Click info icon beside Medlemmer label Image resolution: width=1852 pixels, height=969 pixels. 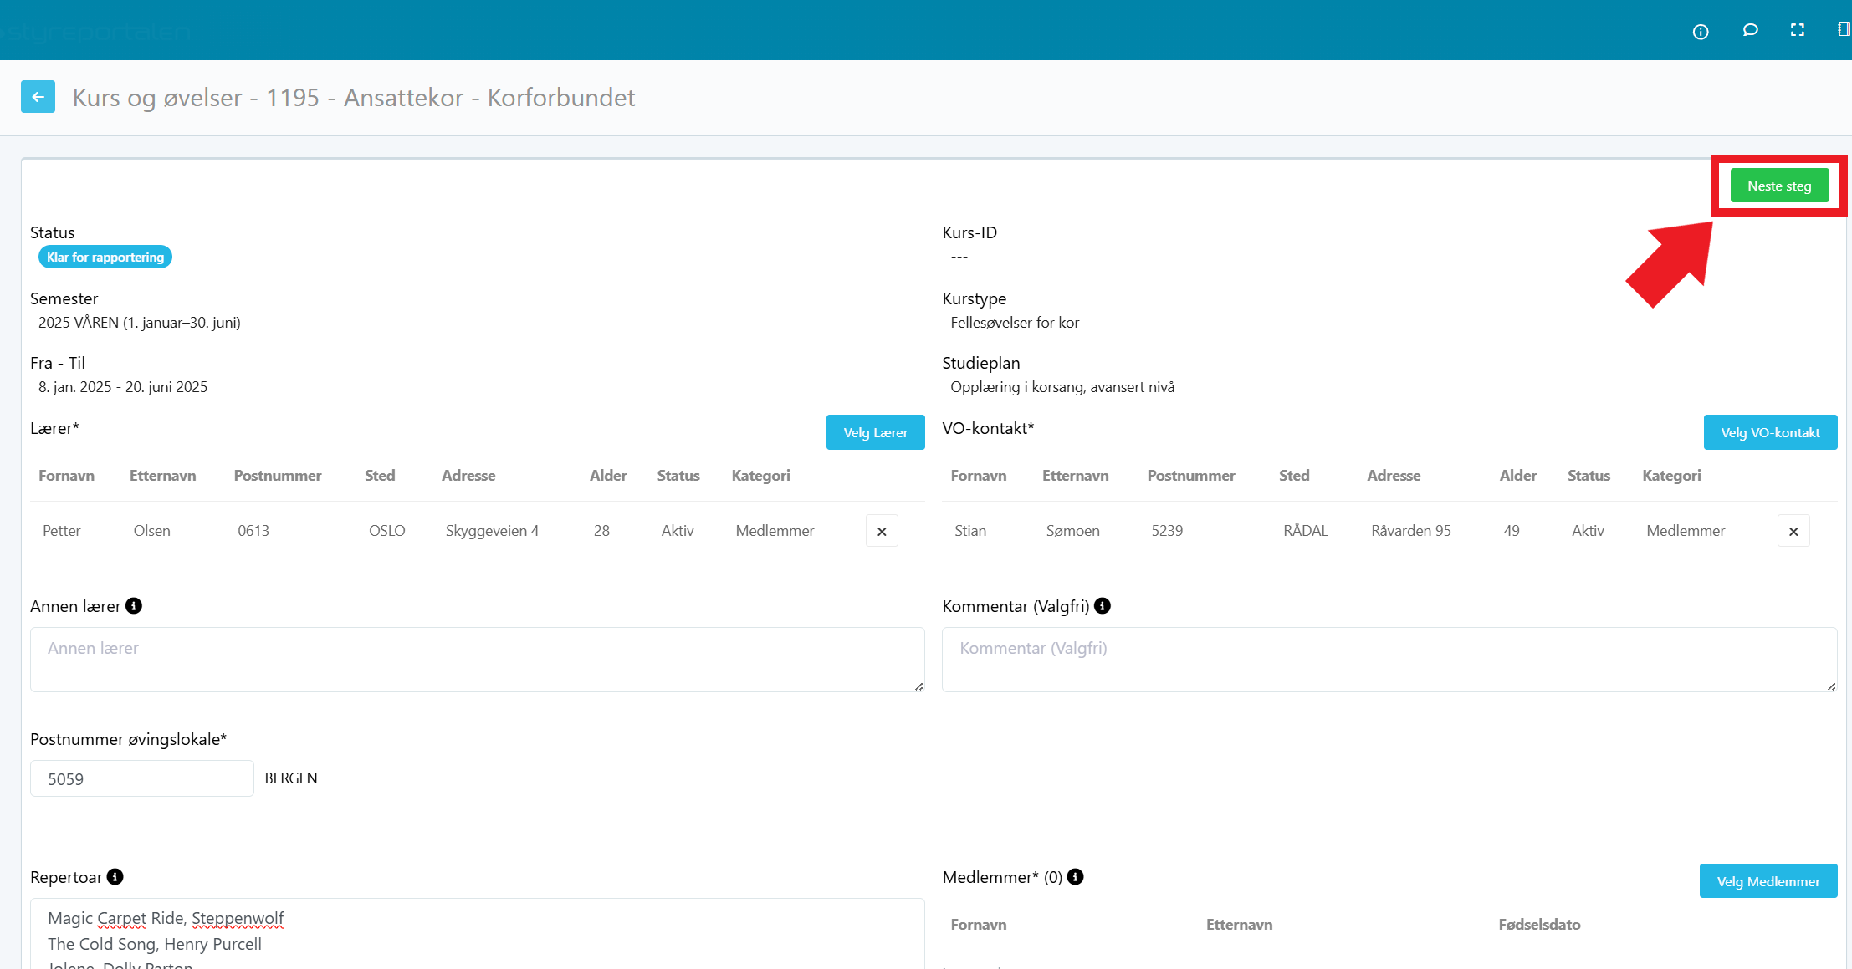[1076, 877]
